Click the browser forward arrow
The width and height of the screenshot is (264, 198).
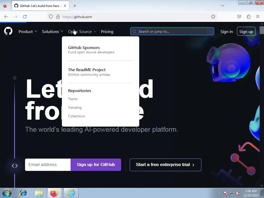[x=15, y=17]
